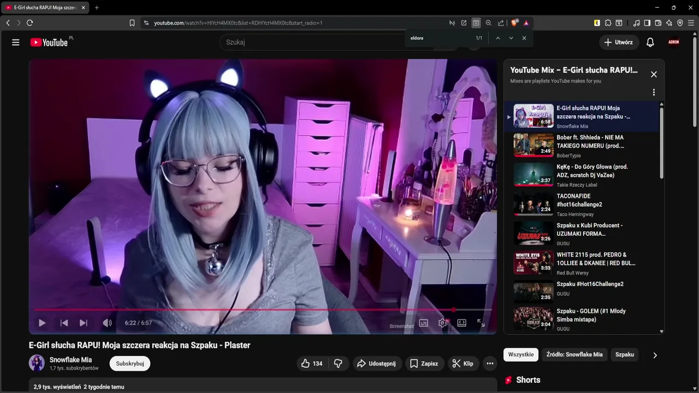The image size is (699, 393).
Task: Go to next find match
Action: coord(511,38)
